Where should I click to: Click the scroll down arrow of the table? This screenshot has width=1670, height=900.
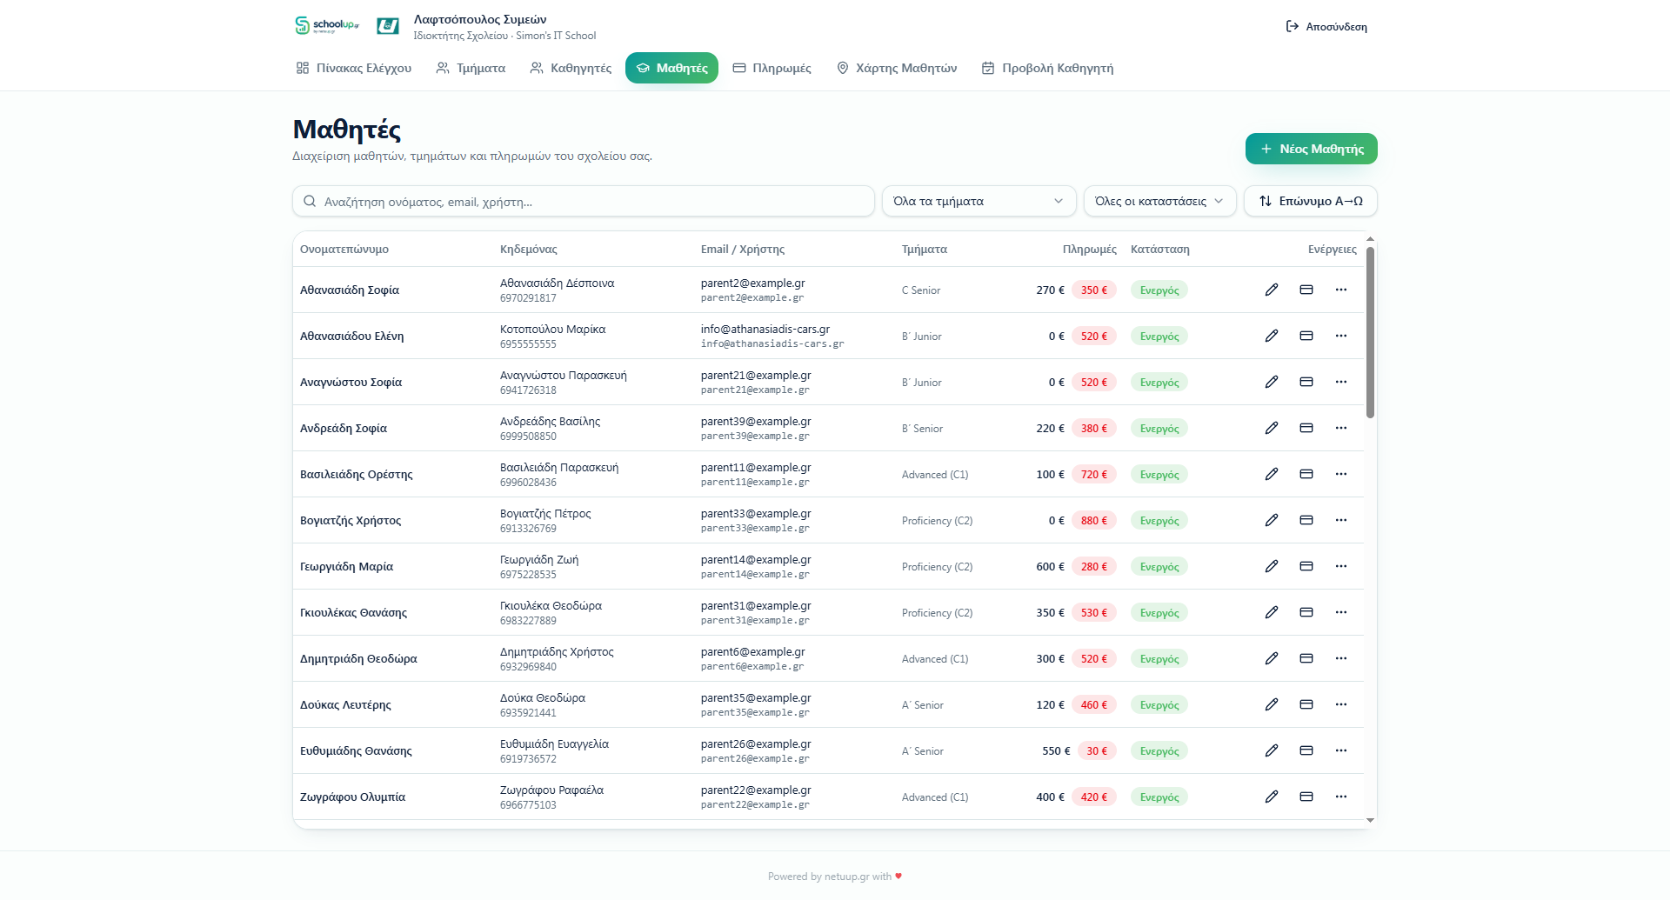tap(1370, 820)
